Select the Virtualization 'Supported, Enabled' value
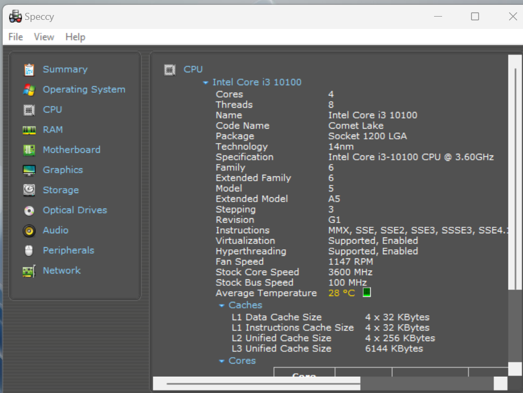This screenshot has width=523, height=393. tap(373, 241)
